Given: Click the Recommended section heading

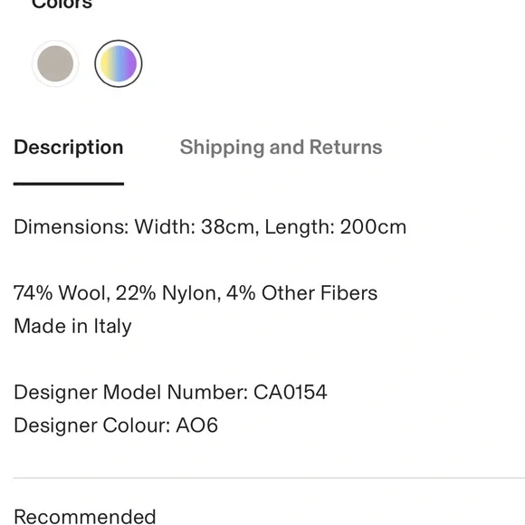Looking at the screenshot, I should tap(85, 516).
